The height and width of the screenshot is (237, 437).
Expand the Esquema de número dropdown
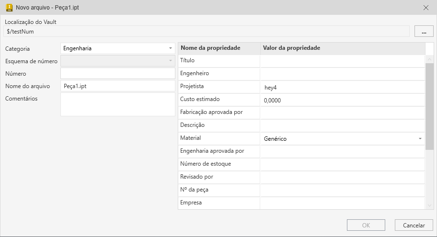[170, 61]
